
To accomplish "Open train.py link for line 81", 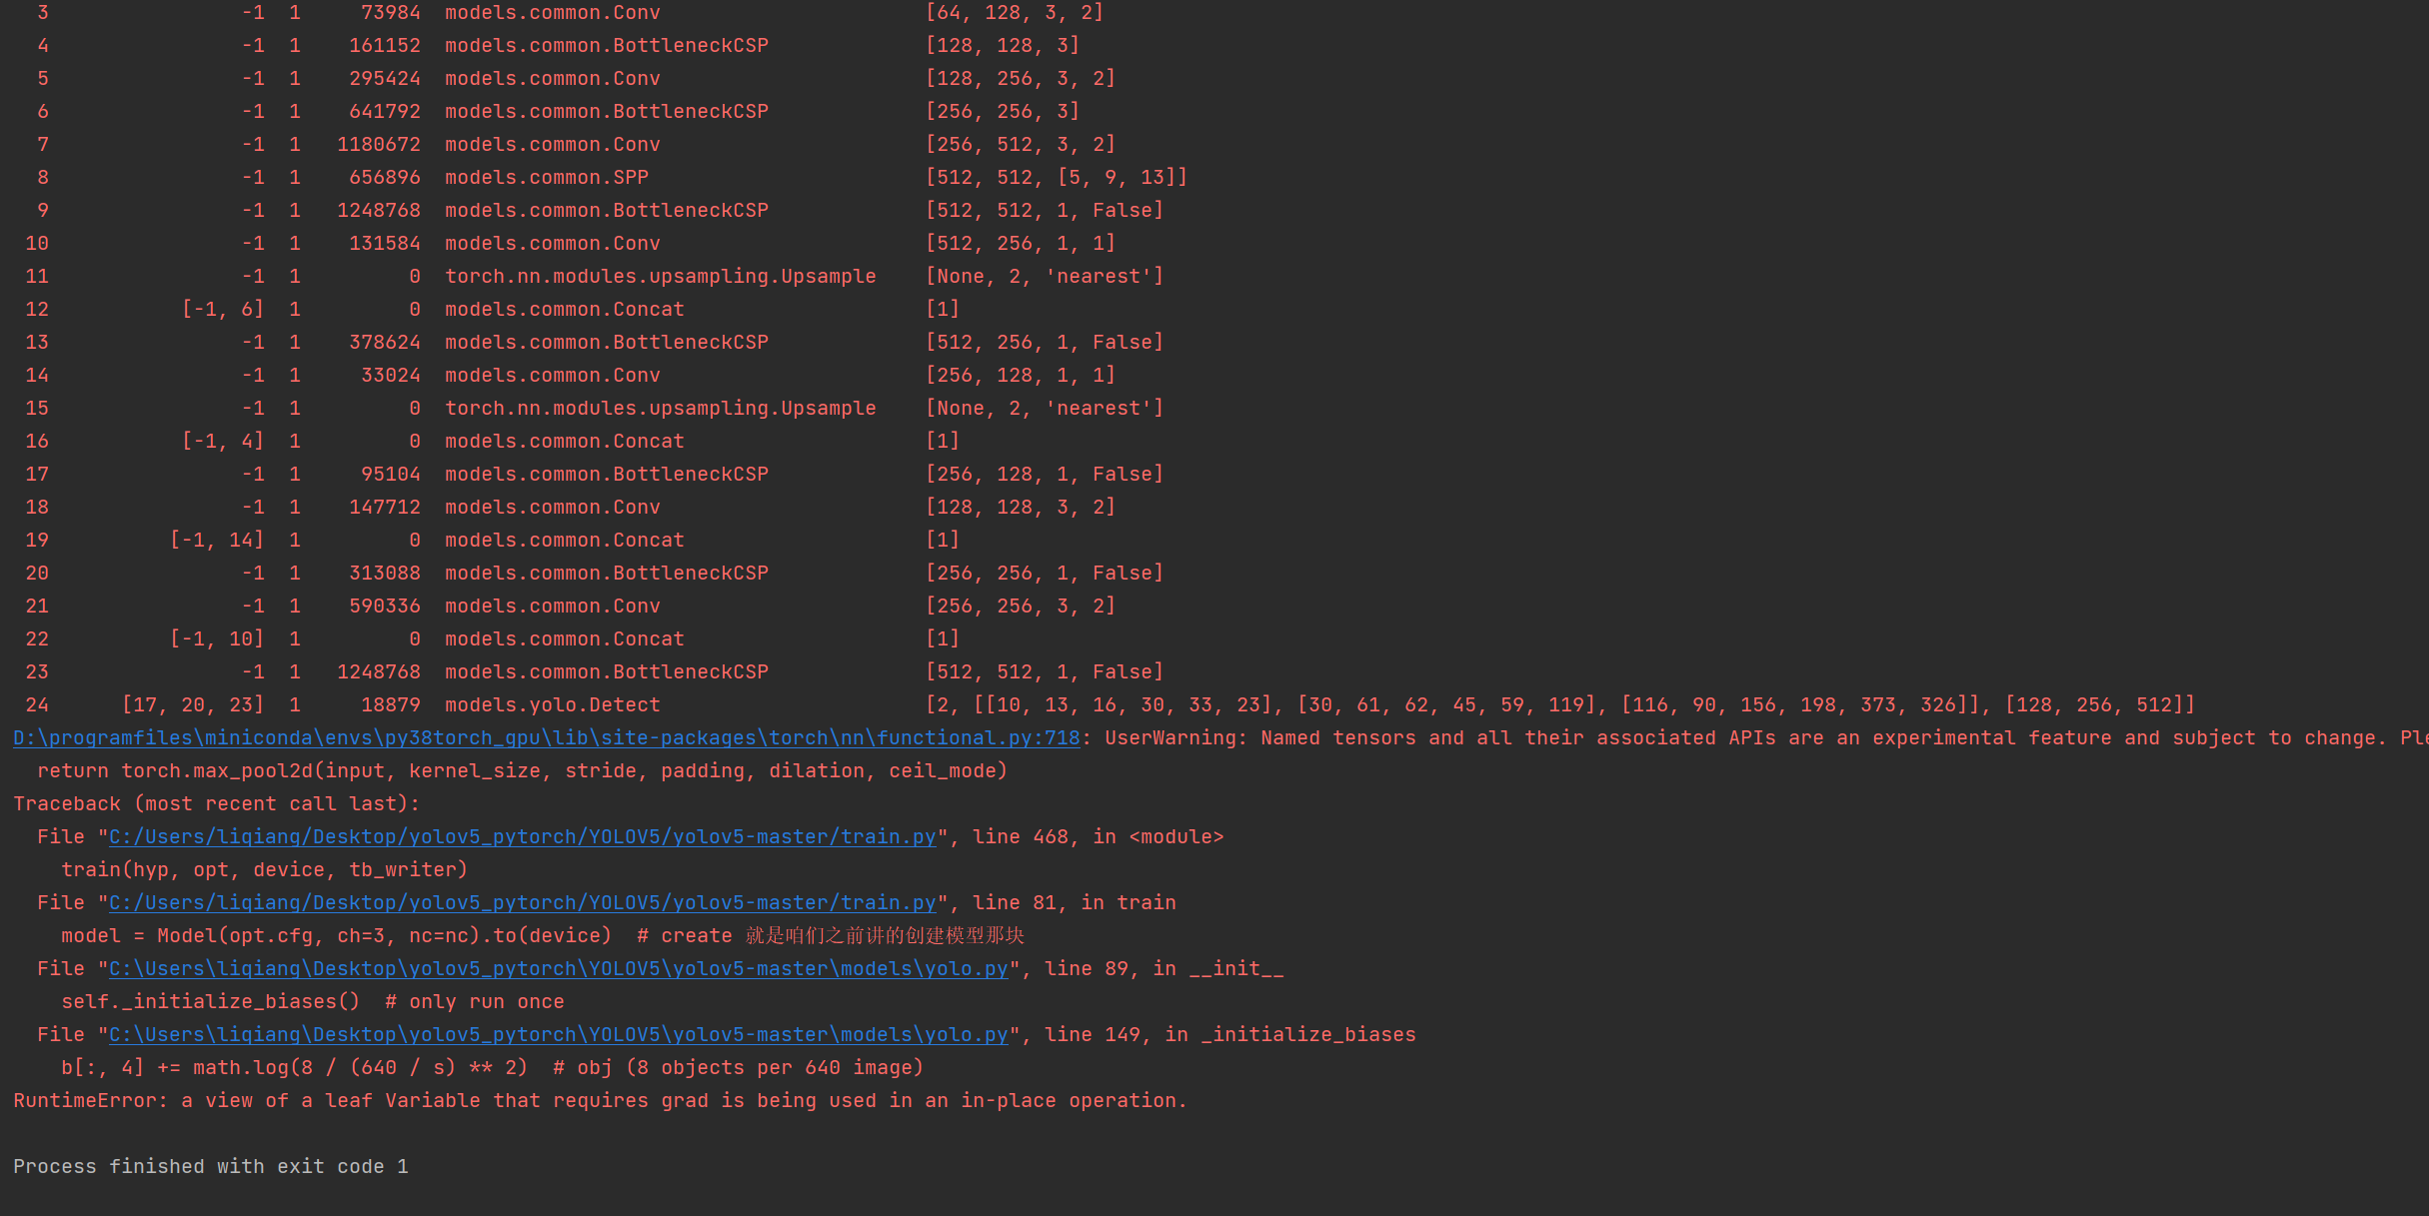I will (x=522, y=903).
